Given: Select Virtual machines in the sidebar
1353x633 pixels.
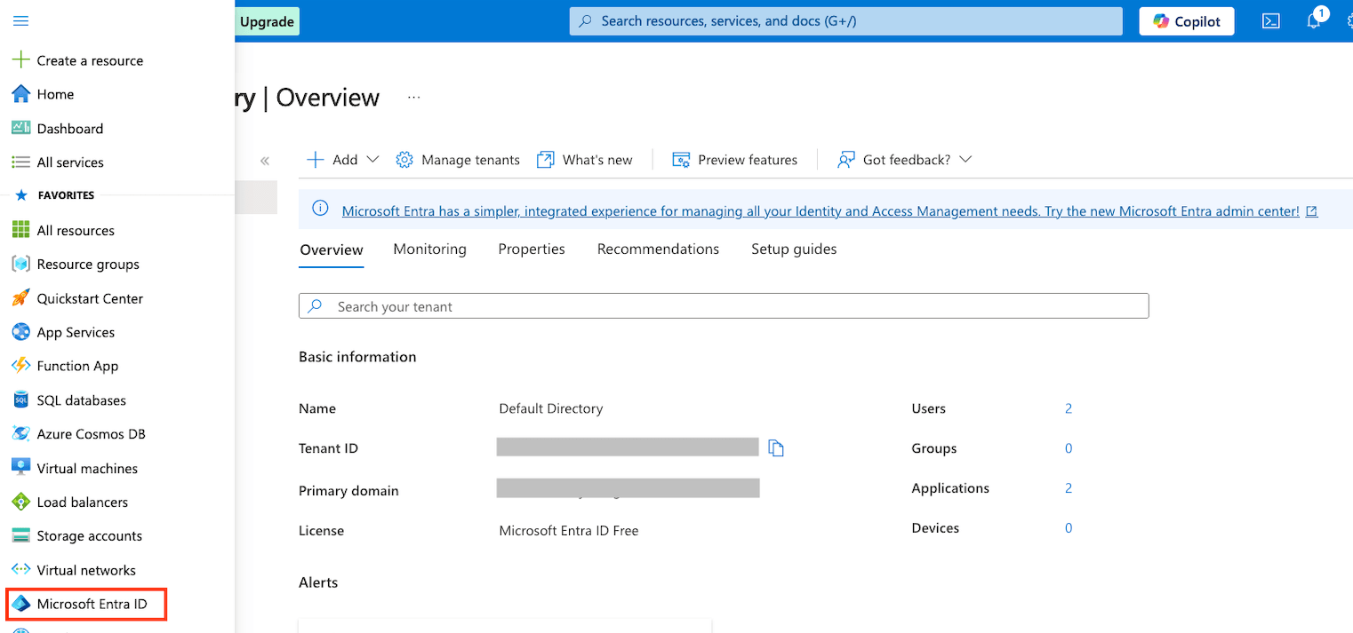Looking at the screenshot, I should [87, 468].
